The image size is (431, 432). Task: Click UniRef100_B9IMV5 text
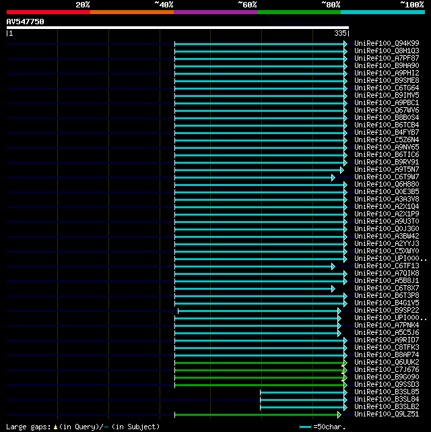[387, 95]
